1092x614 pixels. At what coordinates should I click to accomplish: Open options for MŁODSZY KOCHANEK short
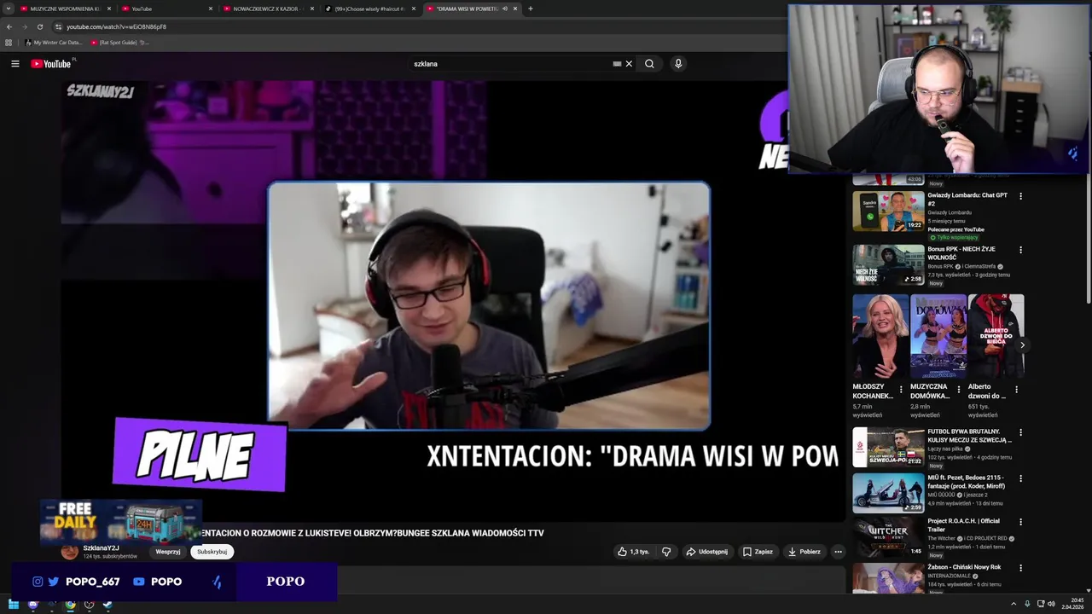point(901,390)
